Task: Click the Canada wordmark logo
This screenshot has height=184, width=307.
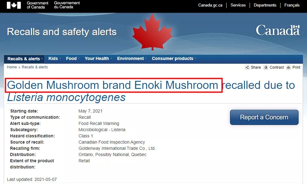Action: (278, 30)
